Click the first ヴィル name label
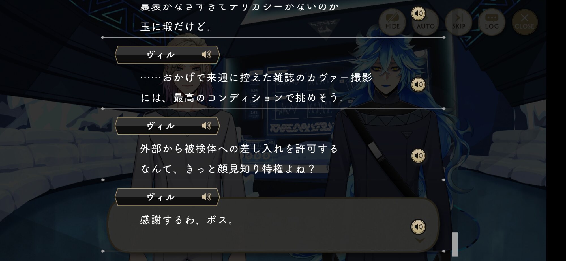 click(x=160, y=55)
